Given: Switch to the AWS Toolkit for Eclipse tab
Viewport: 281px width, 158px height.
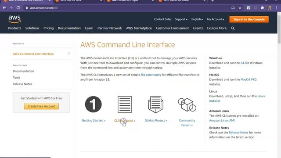Looking at the screenshot, I should [130, 1].
